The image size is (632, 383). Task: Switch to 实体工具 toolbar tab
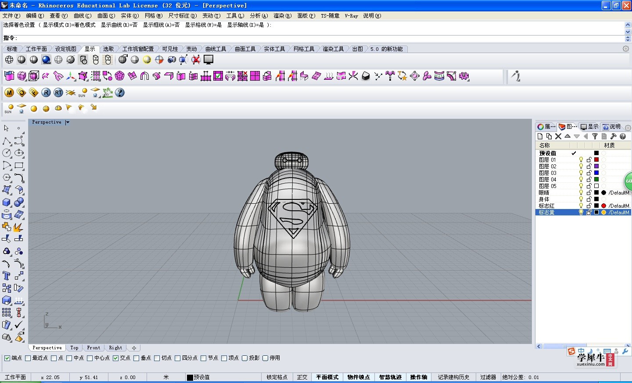pos(275,49)
